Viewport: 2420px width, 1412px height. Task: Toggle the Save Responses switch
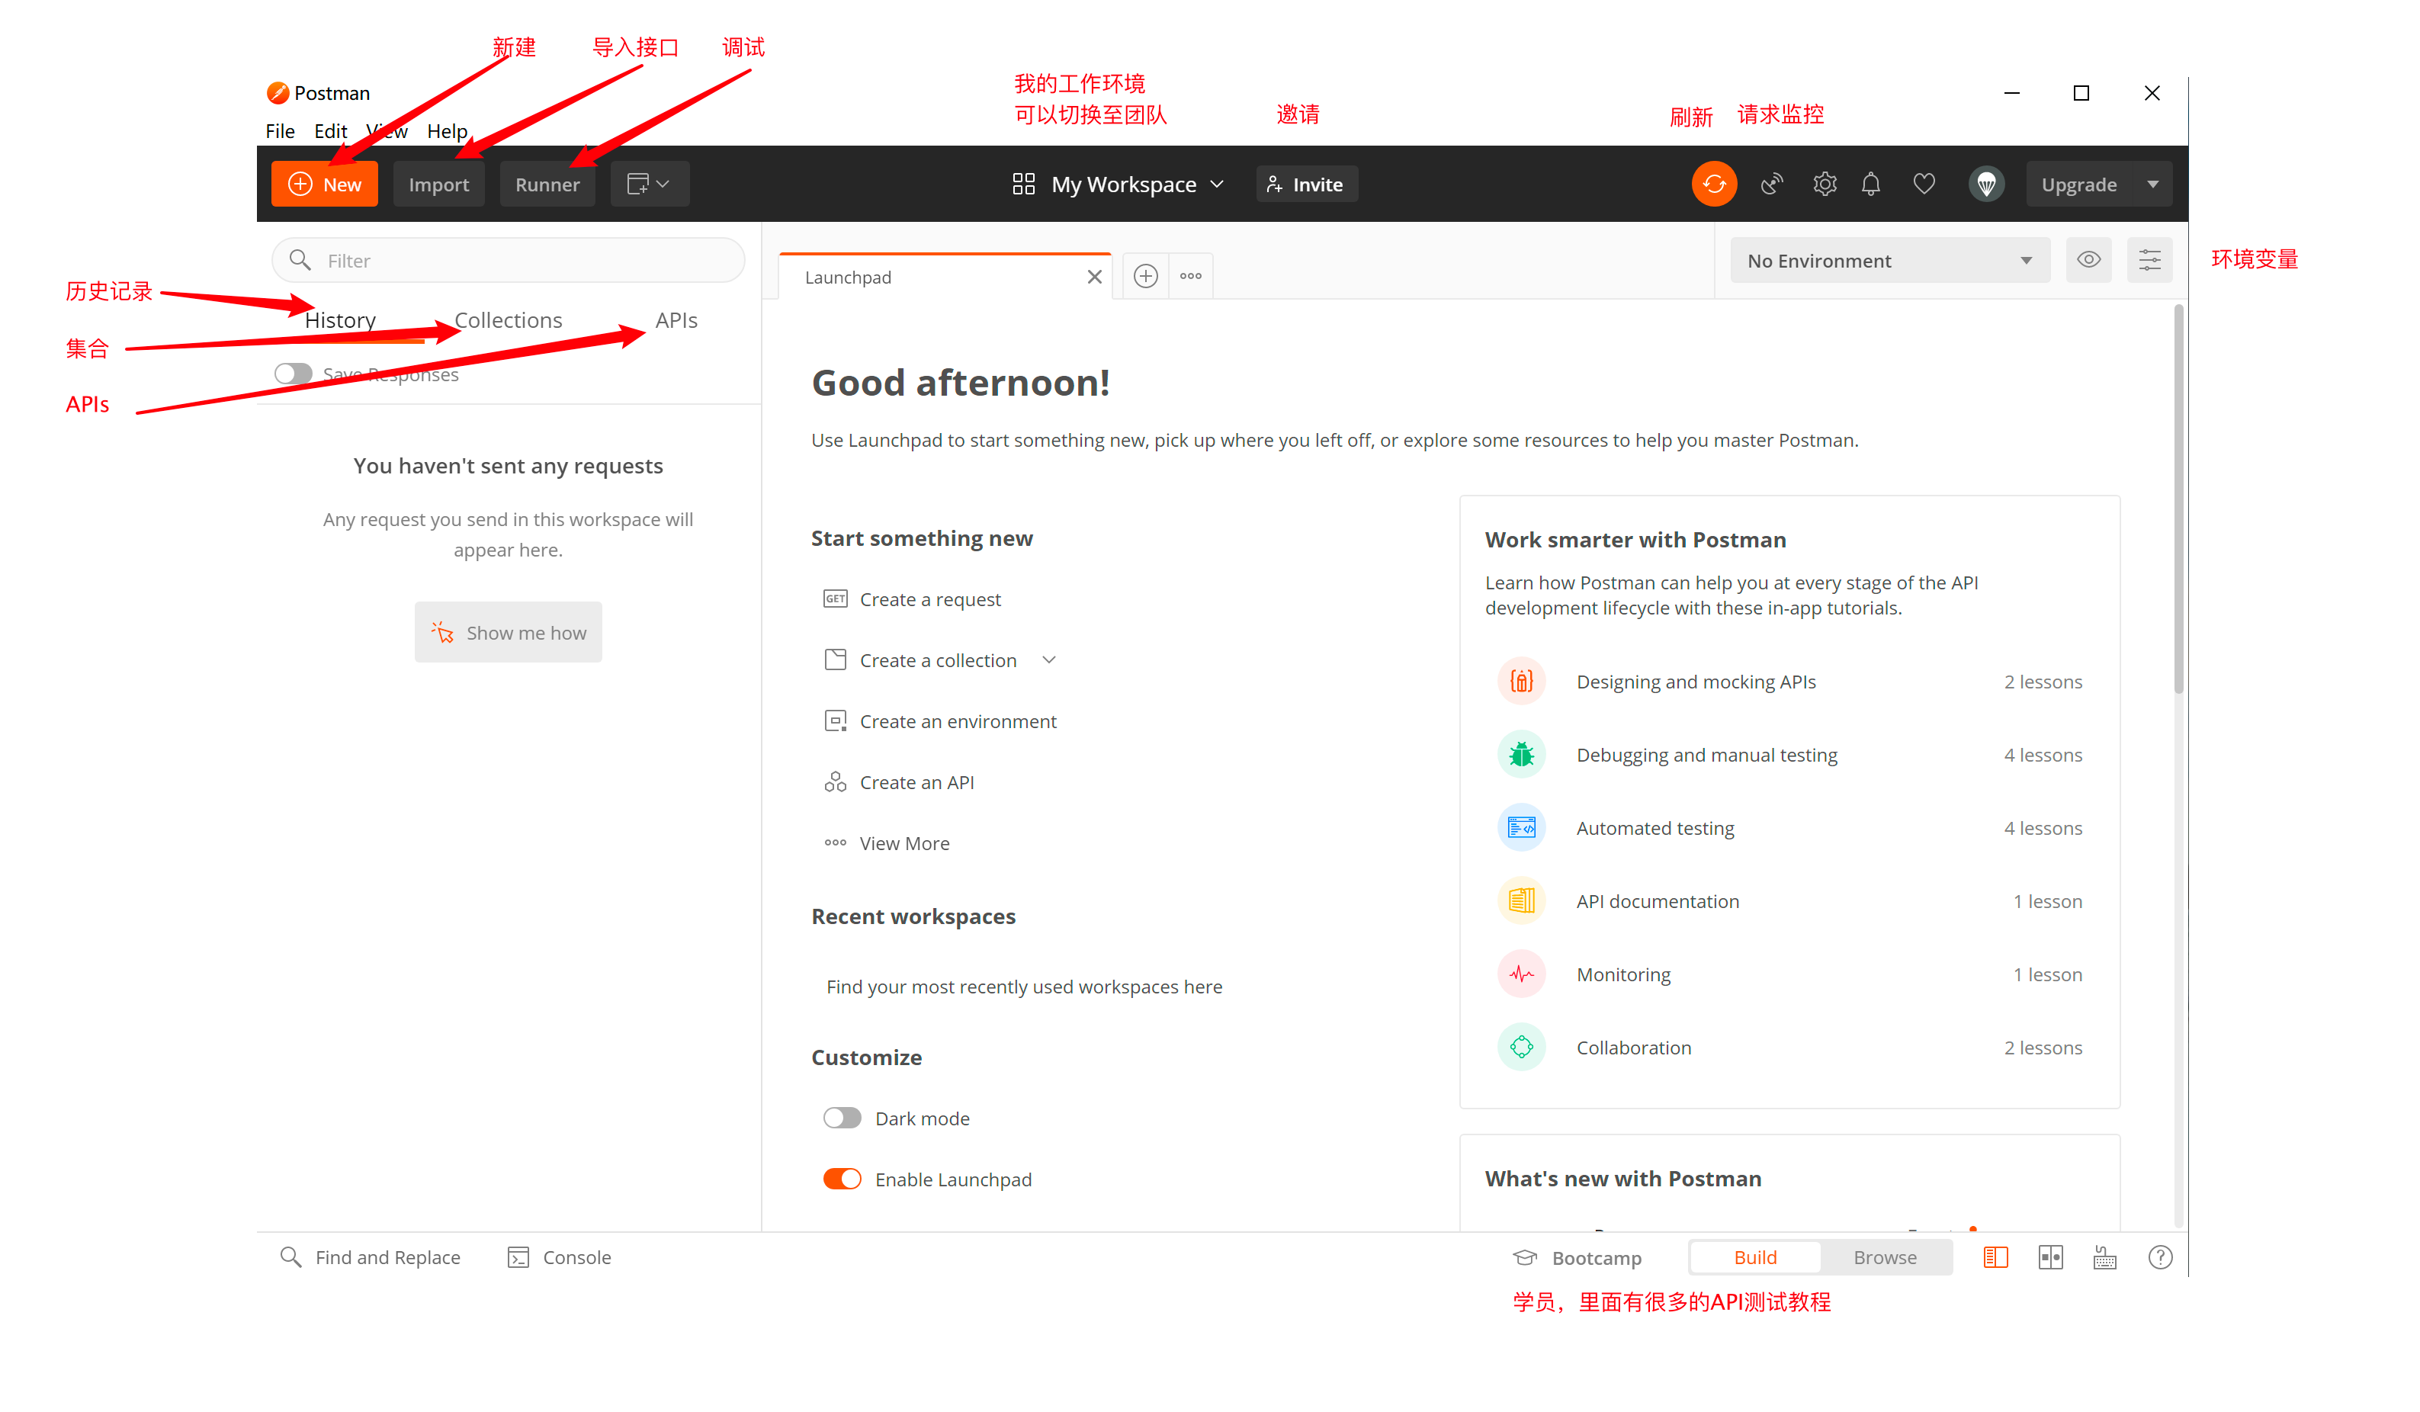coord(293,374)
